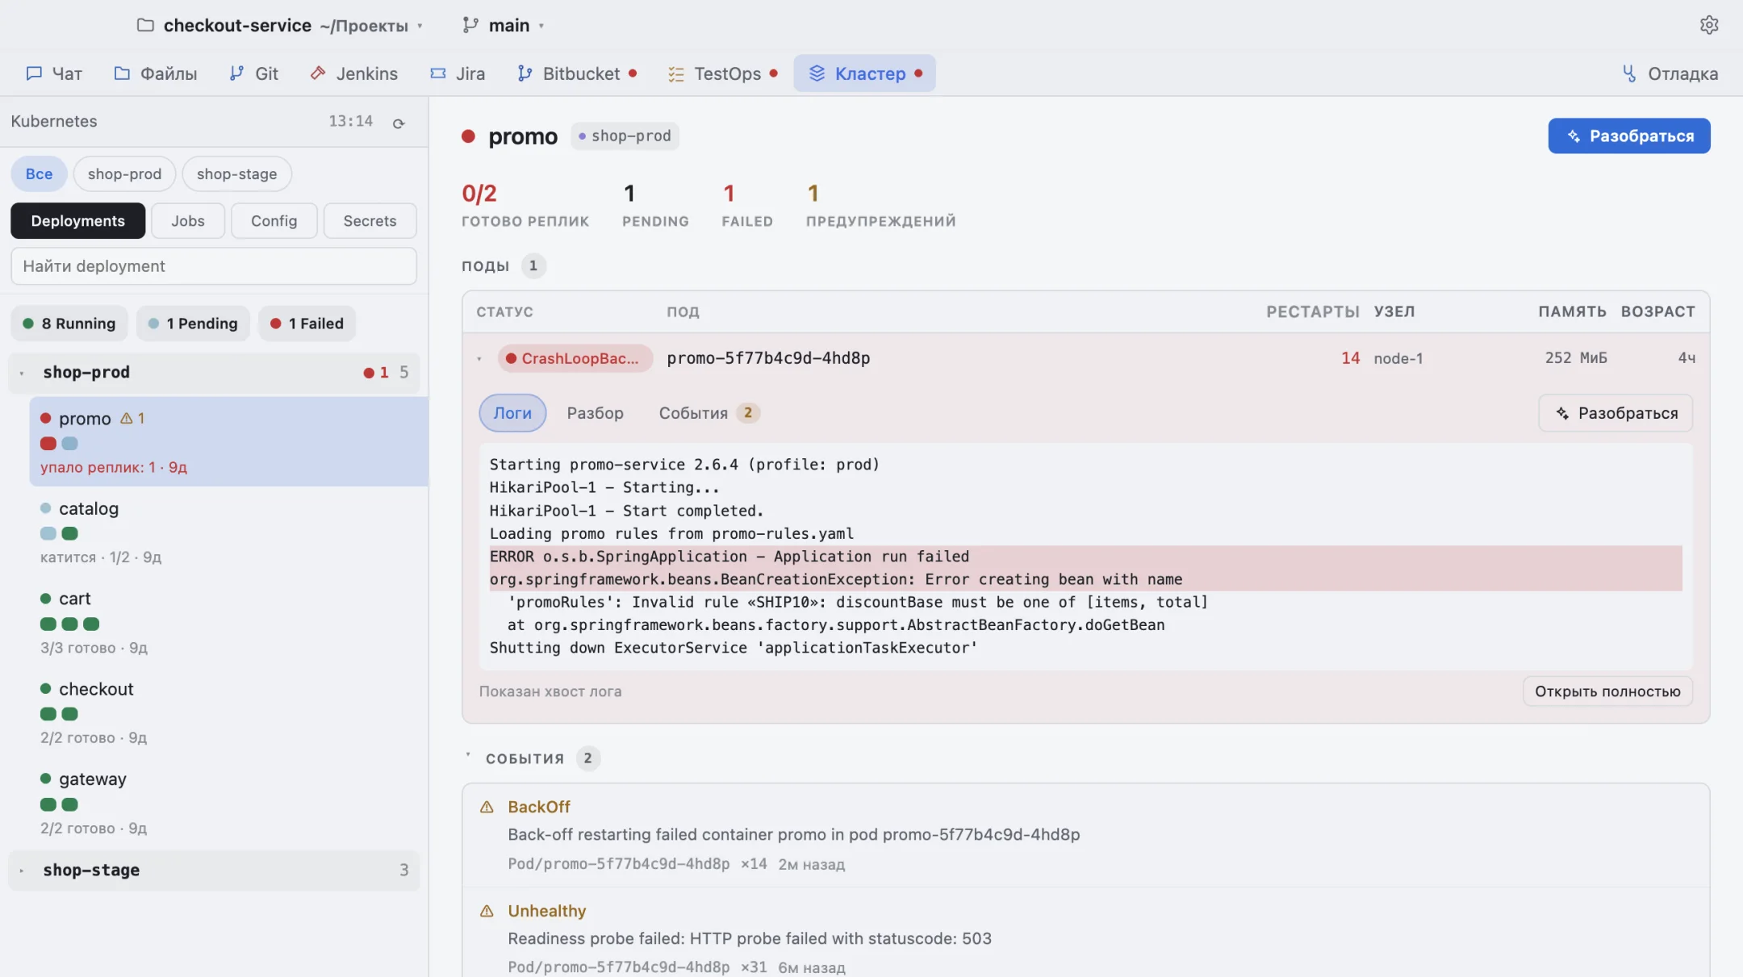Switch to the Config section

click(x=274, y=221)
